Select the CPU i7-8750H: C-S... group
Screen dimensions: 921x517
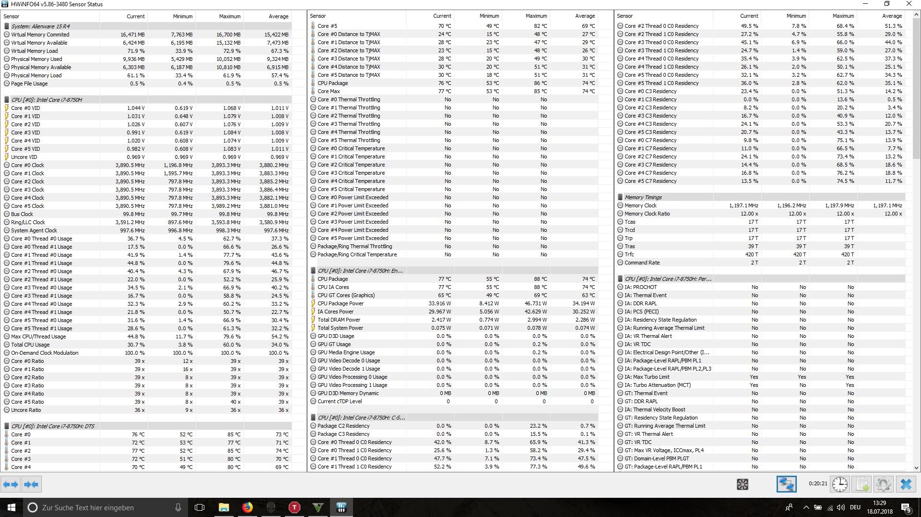[453, 418]
